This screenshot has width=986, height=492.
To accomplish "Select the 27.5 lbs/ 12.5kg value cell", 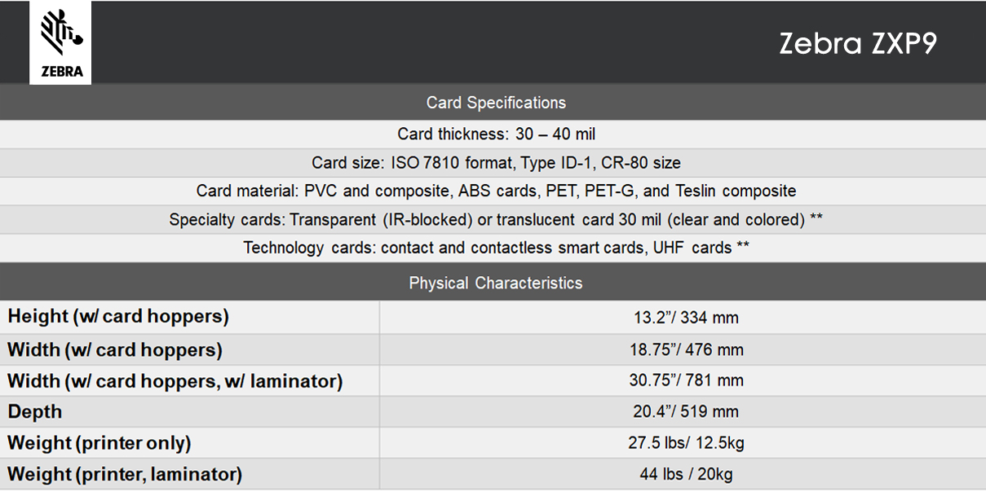I will pyautogui.click(x=686, y=443).
